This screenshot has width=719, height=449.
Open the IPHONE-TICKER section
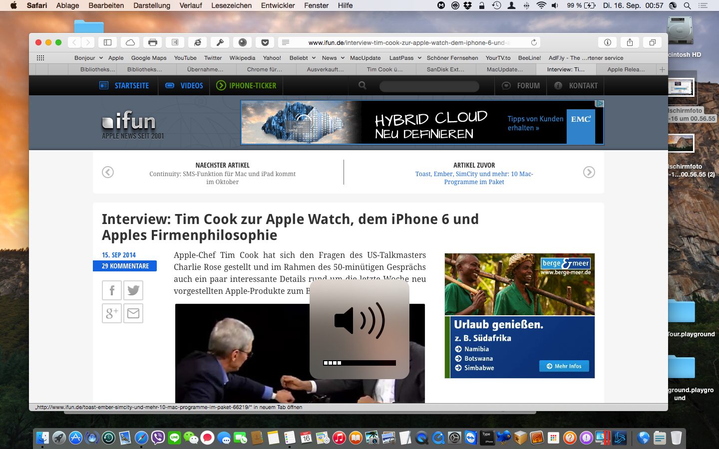246,85
